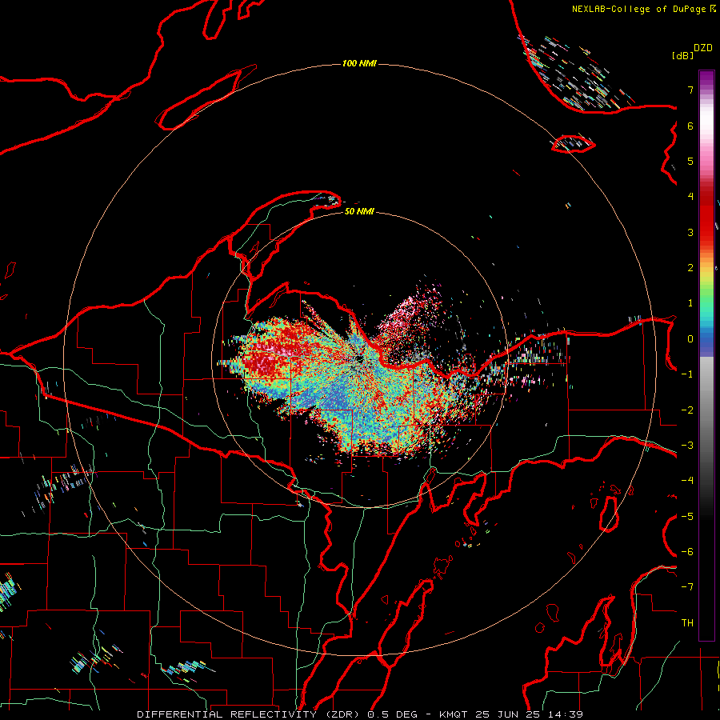Screen dimensions: 720x720
Task: Click the 50 NMI range ring label
Action: (x=359, y=211)
